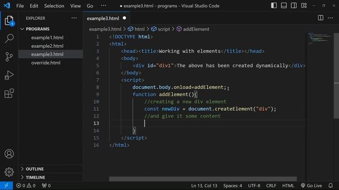Click the "//creating a new div element" comment

185,101
